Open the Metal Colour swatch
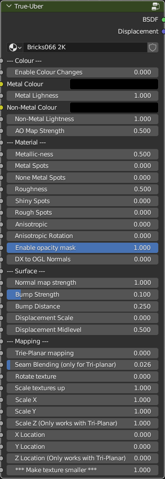This screenshot has height=479, width=165. [x=114, y=84]
